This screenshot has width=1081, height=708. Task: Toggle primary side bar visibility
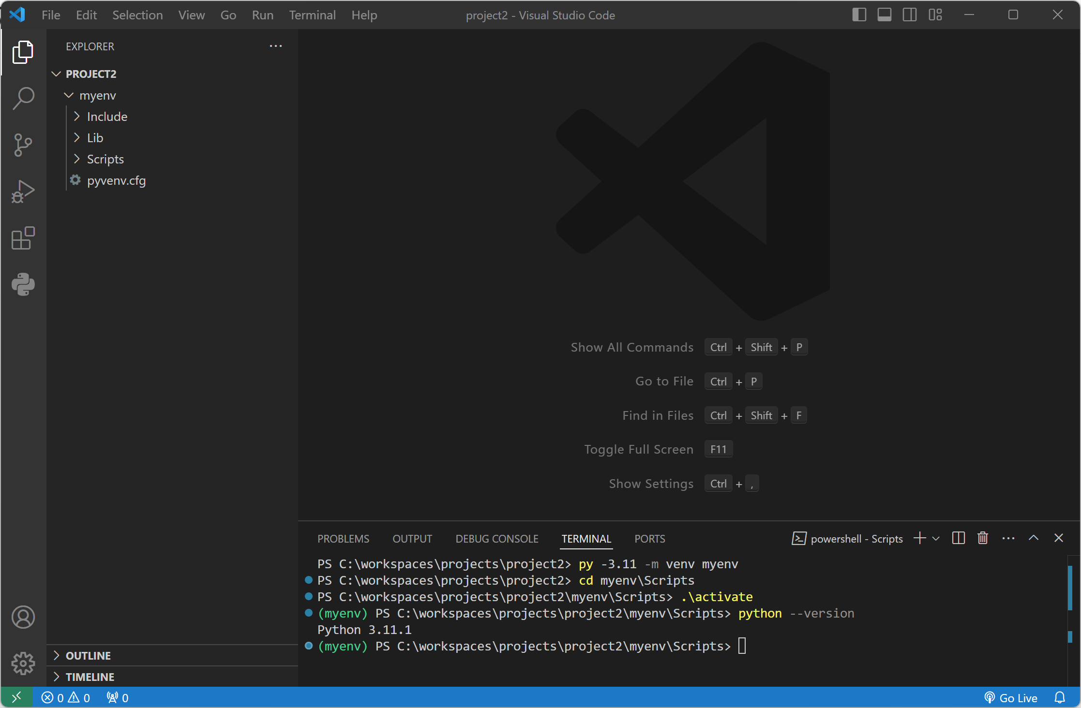click(x=859, y=15)
